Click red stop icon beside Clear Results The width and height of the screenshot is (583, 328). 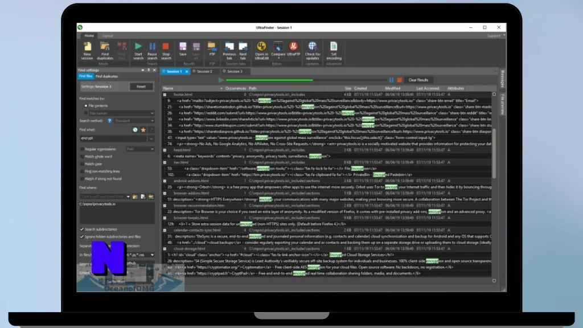point(399,80)
